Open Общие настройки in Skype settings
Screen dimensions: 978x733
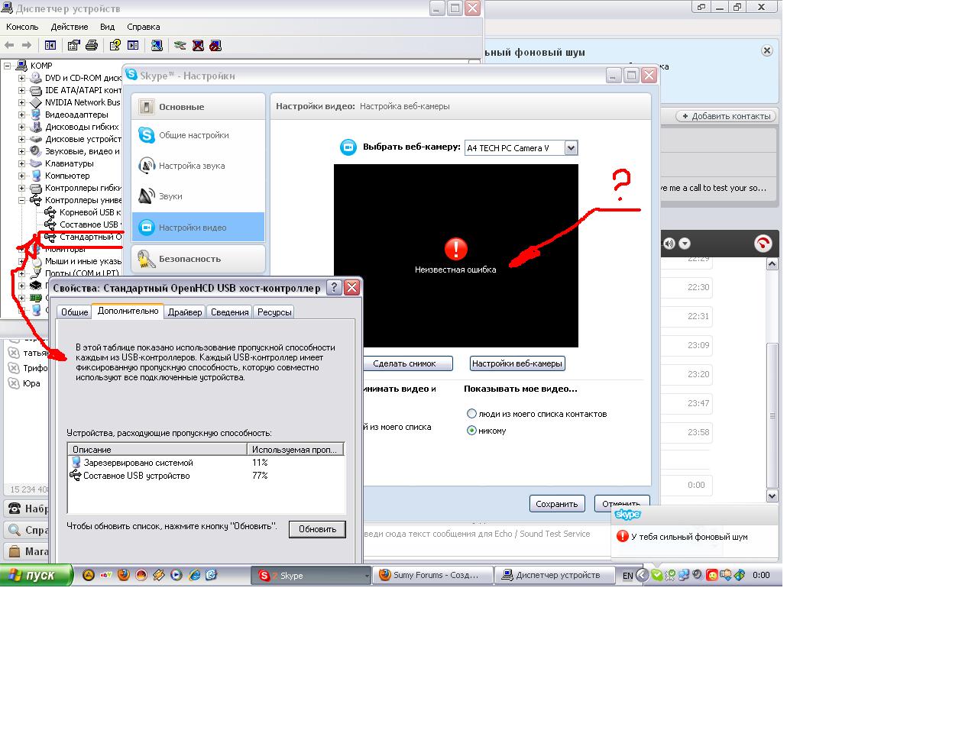[193, 135]
